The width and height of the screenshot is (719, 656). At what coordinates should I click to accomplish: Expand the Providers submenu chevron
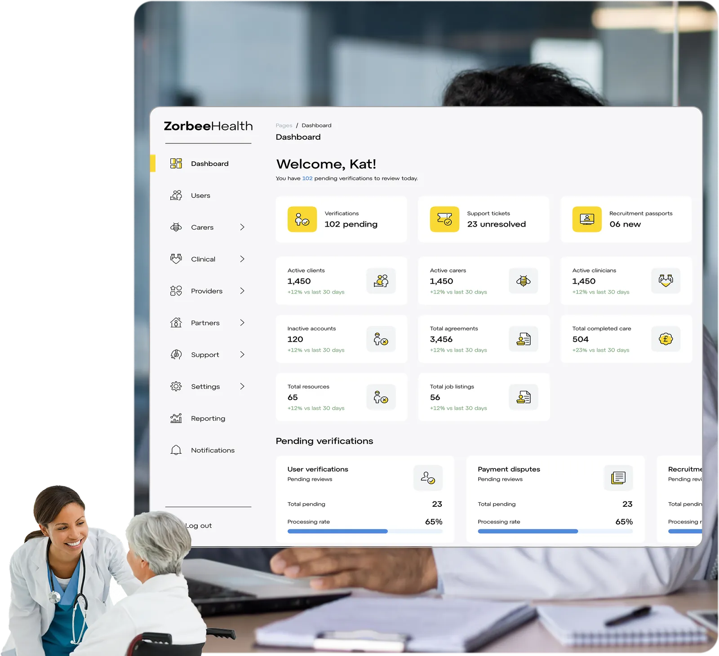coord(242,291)
